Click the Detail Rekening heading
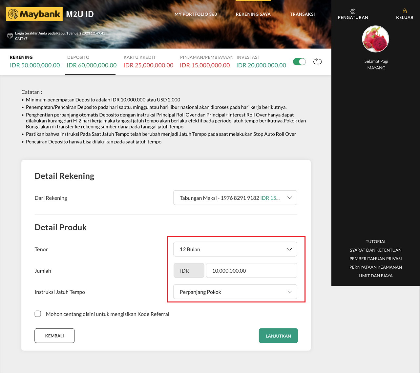 [64, 176]
